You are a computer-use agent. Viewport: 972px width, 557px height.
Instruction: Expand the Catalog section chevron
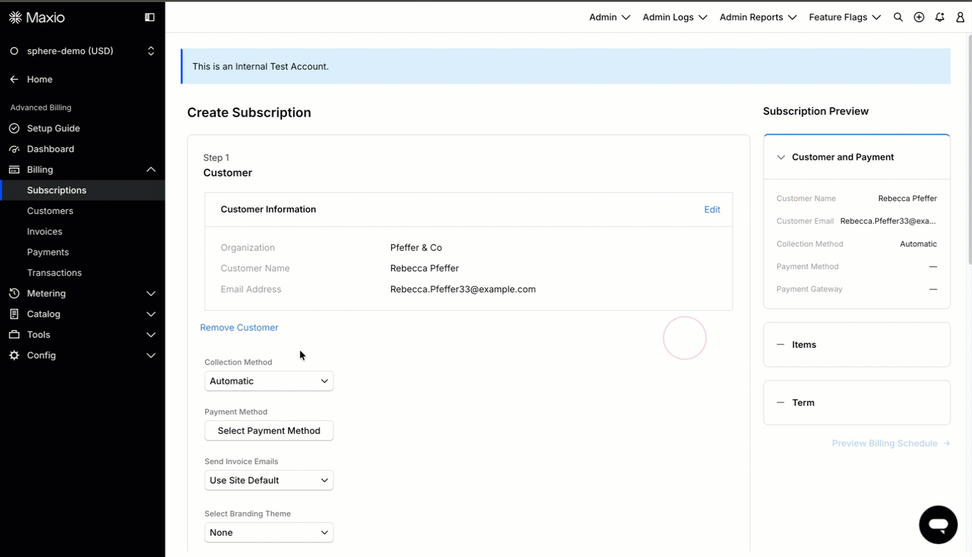(x=151, y=314)
